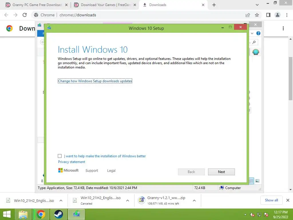Open File Explorer from the taskbar
This screenshot has width=293, height=220.
point(23,214)
